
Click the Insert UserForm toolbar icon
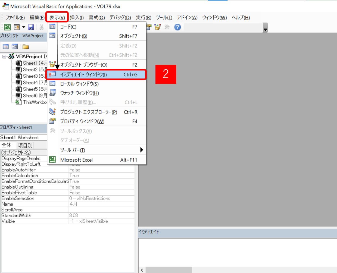[17, 27]
